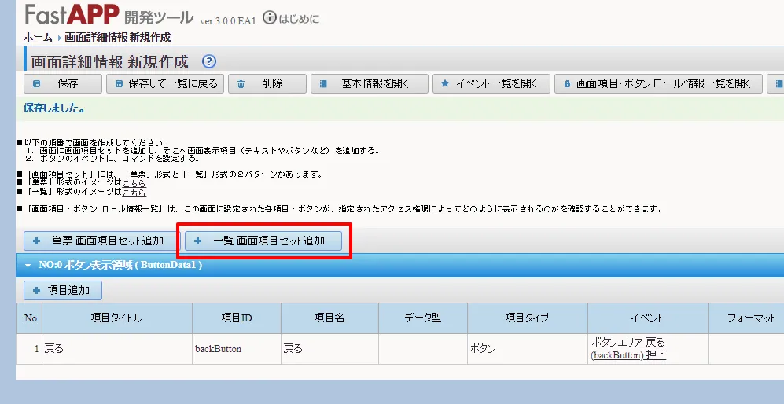
Task: Click the disk icon on 保存して一覧に戻る
Action: [x=119, y=84]
